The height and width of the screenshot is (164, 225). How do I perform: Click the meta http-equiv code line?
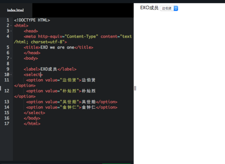coord(78,36)
